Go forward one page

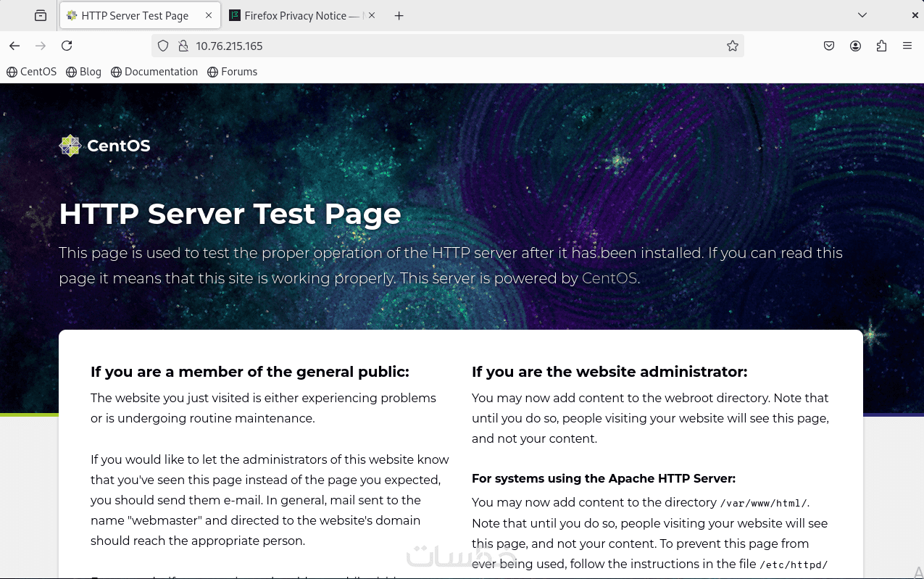tap(41, 46)
